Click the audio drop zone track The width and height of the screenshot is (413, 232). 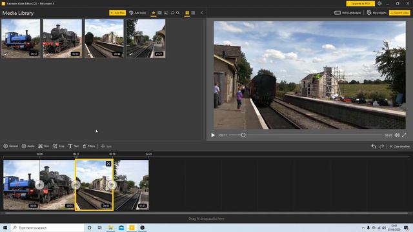tap(206, 218)
